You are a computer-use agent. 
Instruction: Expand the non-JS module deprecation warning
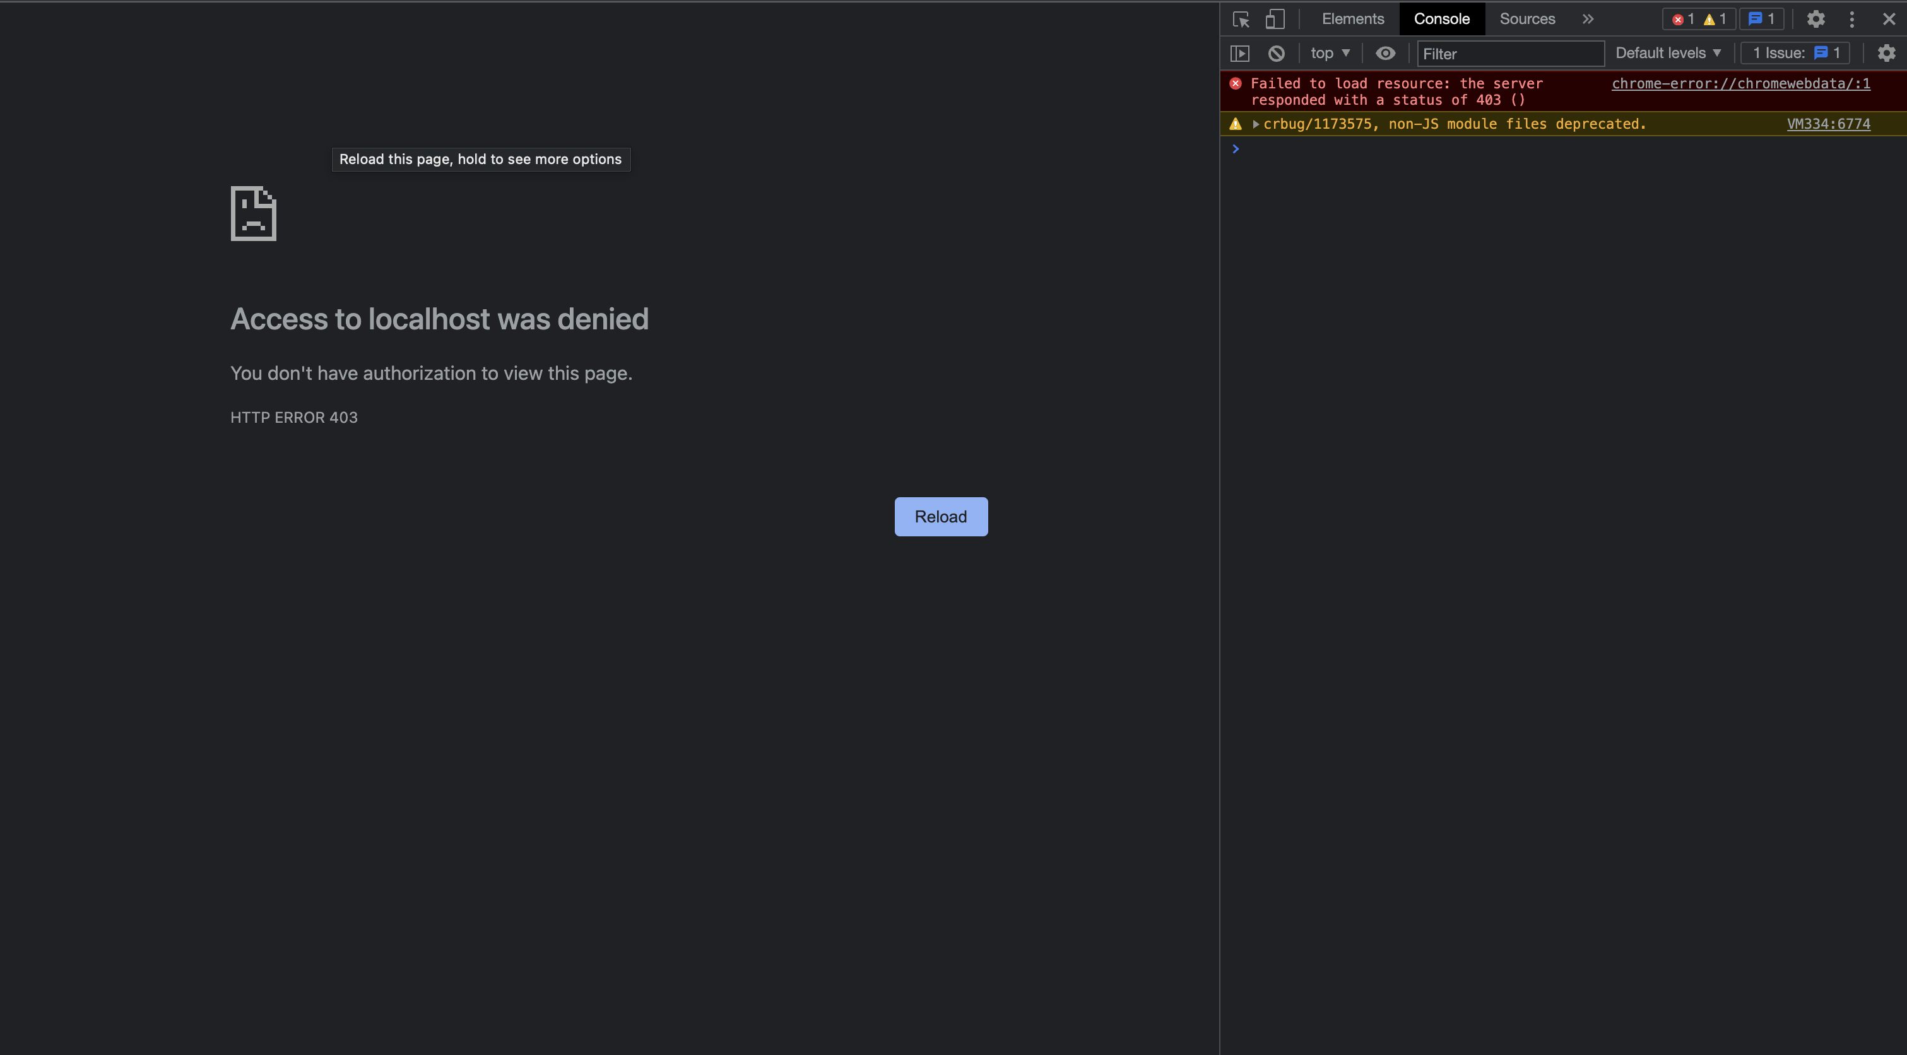[1256, 124]
